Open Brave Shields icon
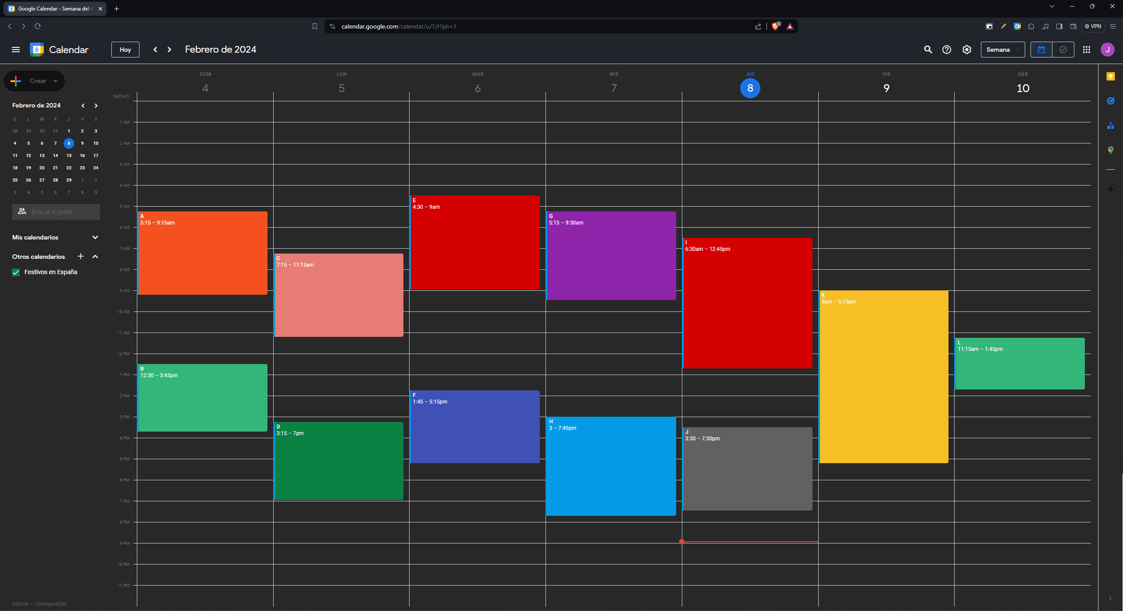Viewport: 1123px width, 611px height. [x=775, y=26]
